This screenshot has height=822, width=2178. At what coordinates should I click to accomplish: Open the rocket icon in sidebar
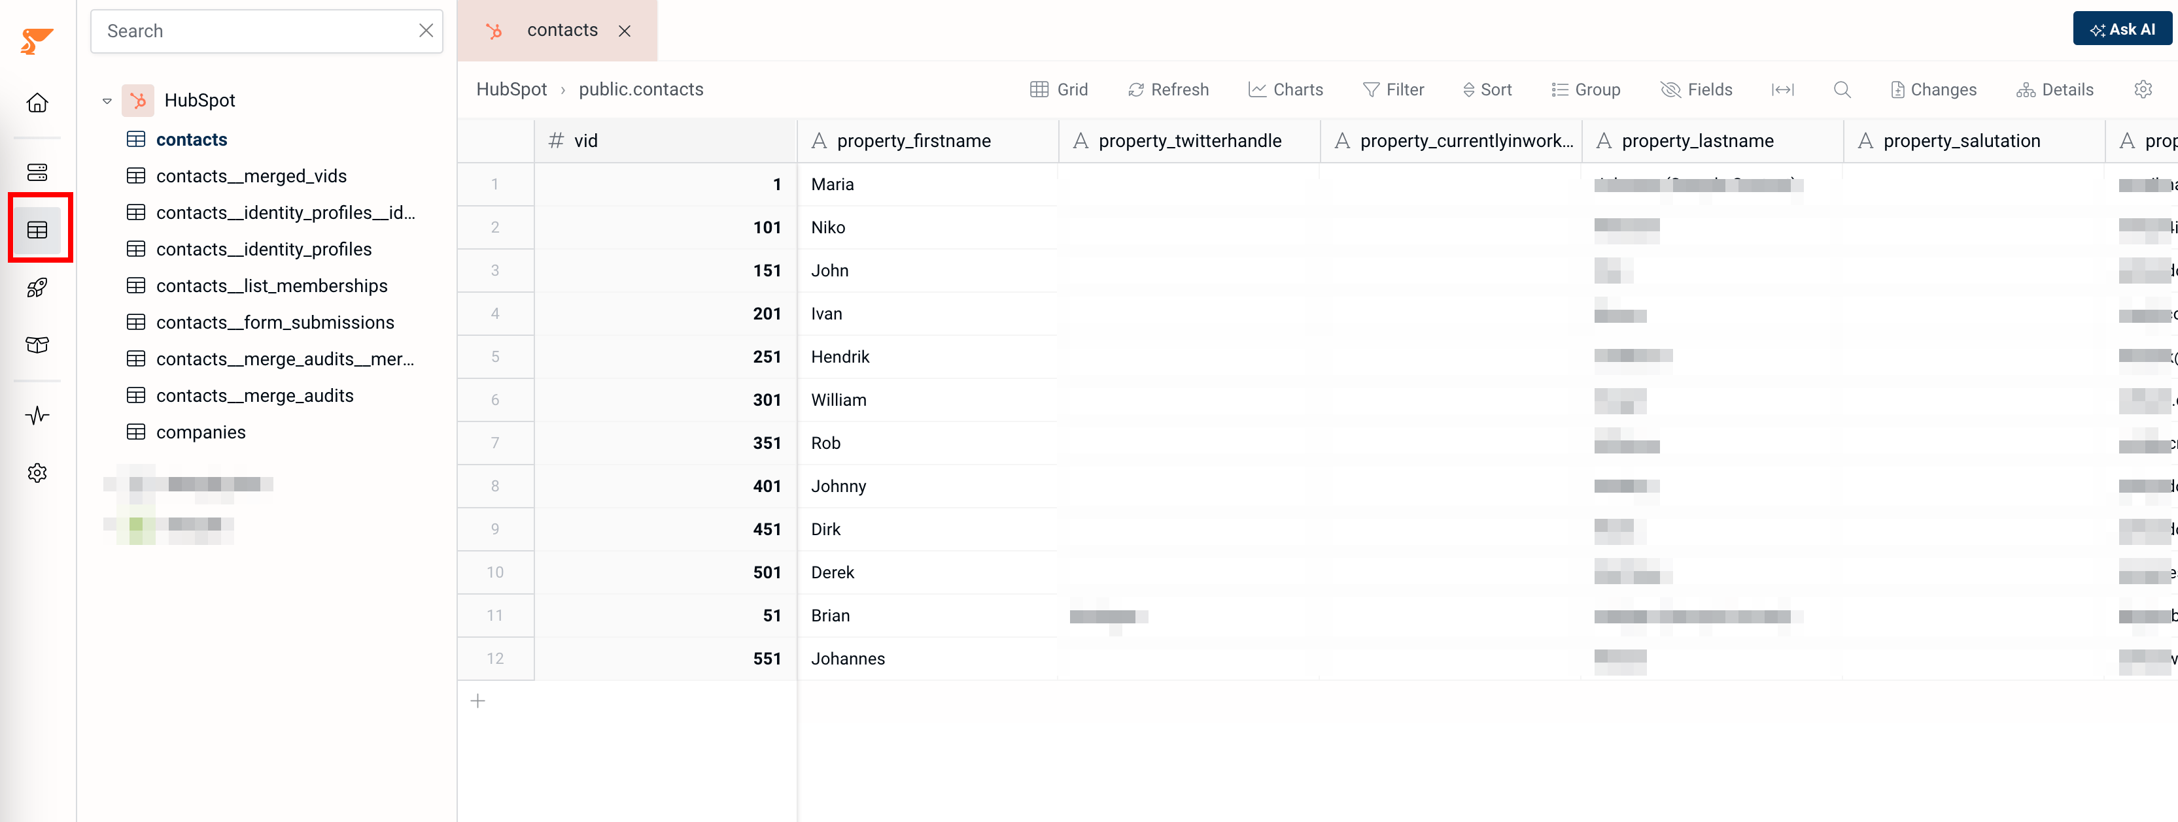37,288
